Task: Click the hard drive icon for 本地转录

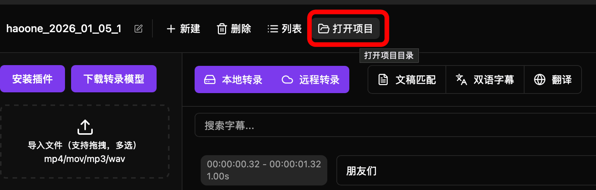Action: click(x=210, y=79)
